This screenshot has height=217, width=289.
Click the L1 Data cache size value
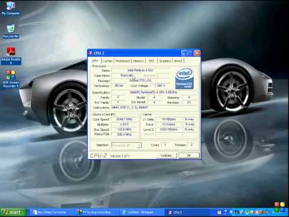click(169, 119)
